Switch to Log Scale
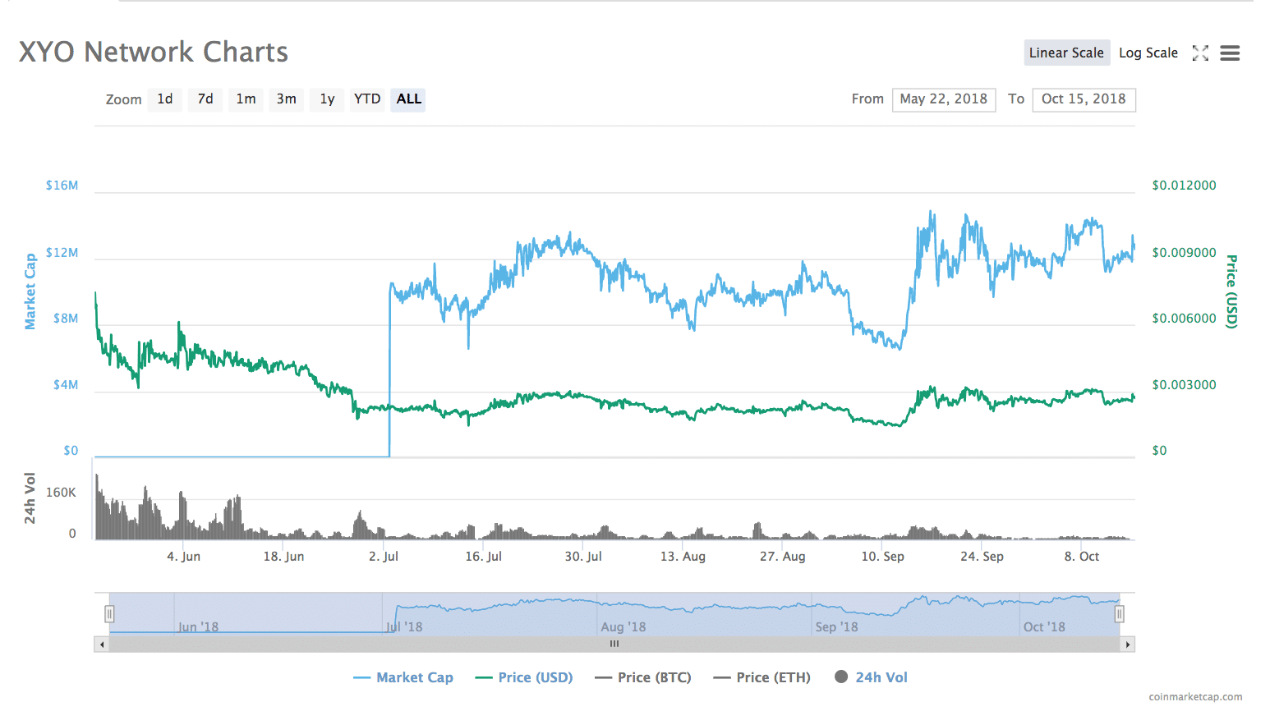Image resolution: width=1270 pixels, height=711 pixels. click(1148, 53)
